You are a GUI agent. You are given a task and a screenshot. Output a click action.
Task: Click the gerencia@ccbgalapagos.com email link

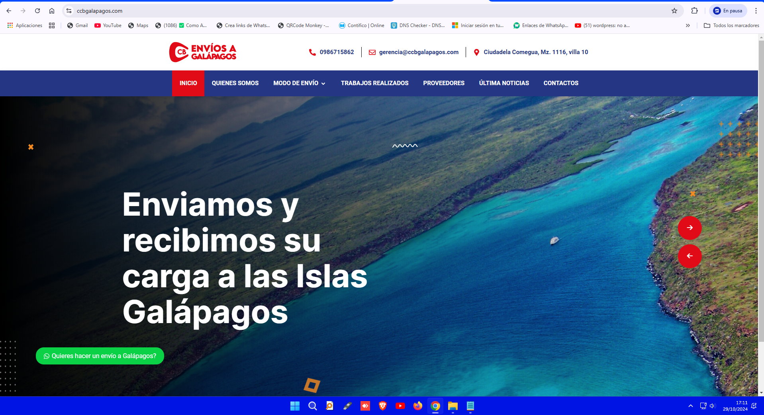click(x=418, y=52)
